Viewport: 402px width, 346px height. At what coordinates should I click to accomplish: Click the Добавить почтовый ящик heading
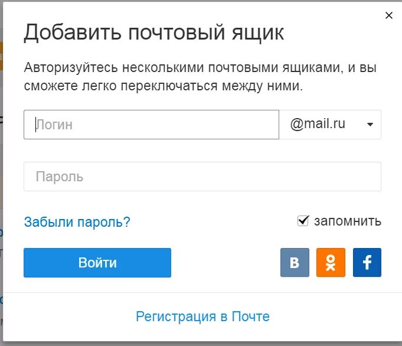click(x=154, y=33)
